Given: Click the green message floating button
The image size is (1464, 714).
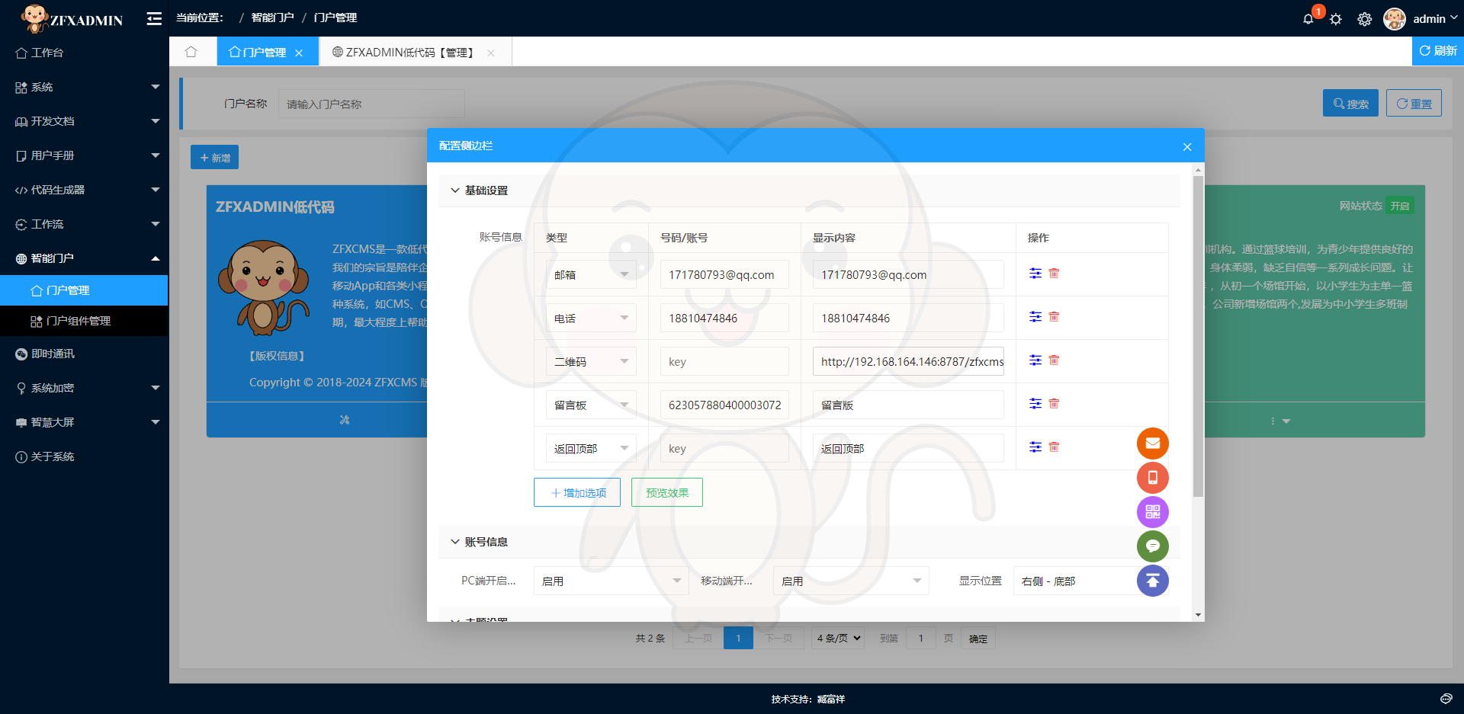Looking at the screenshot, I should [x=1153, y=546].
